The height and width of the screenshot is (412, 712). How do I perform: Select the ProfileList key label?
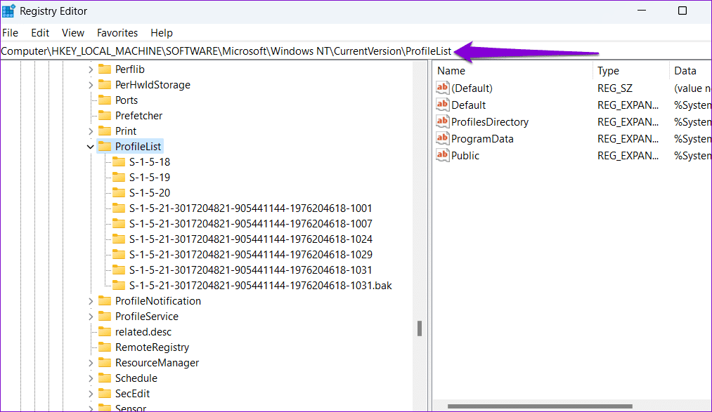coord(138,147)
